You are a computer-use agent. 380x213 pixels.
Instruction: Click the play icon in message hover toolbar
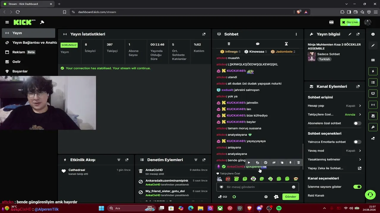249,162
